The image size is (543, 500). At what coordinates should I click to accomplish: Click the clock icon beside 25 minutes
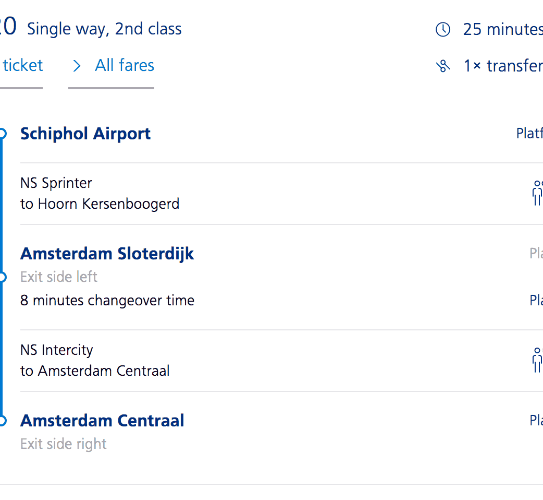(x=442, y=30)
